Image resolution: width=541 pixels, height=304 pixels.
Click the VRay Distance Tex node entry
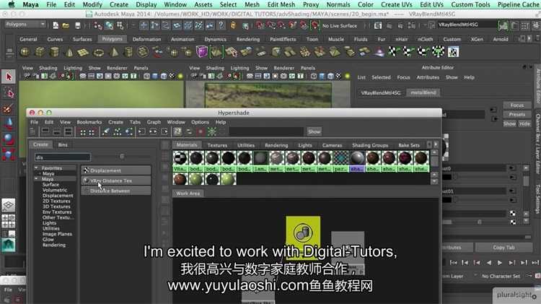[x=116, y=181]
